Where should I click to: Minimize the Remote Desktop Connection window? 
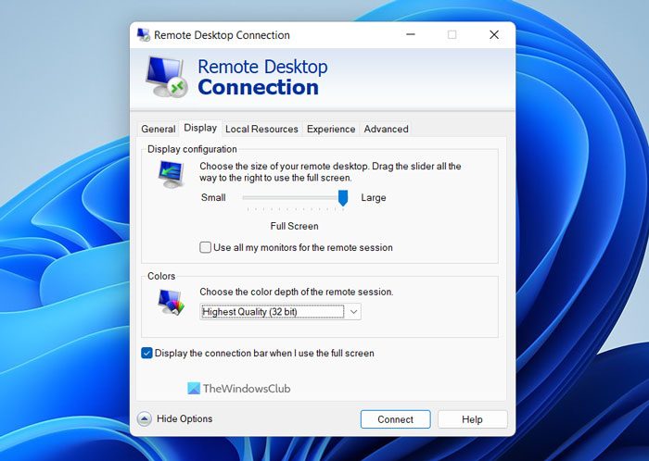[411, 34]
